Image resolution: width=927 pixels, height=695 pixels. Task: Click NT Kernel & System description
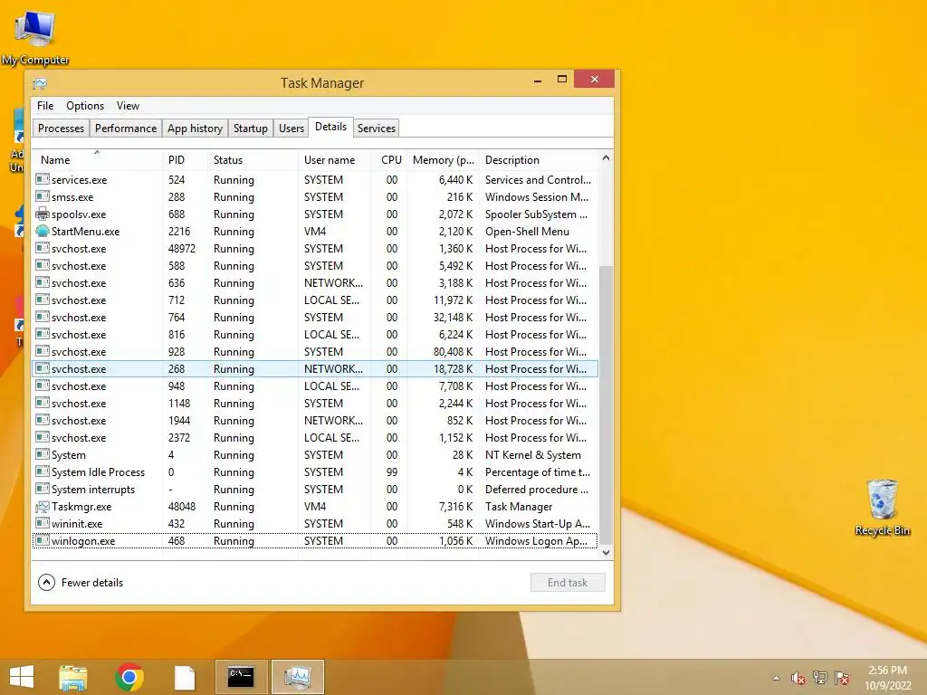click(x=532, y=455)
